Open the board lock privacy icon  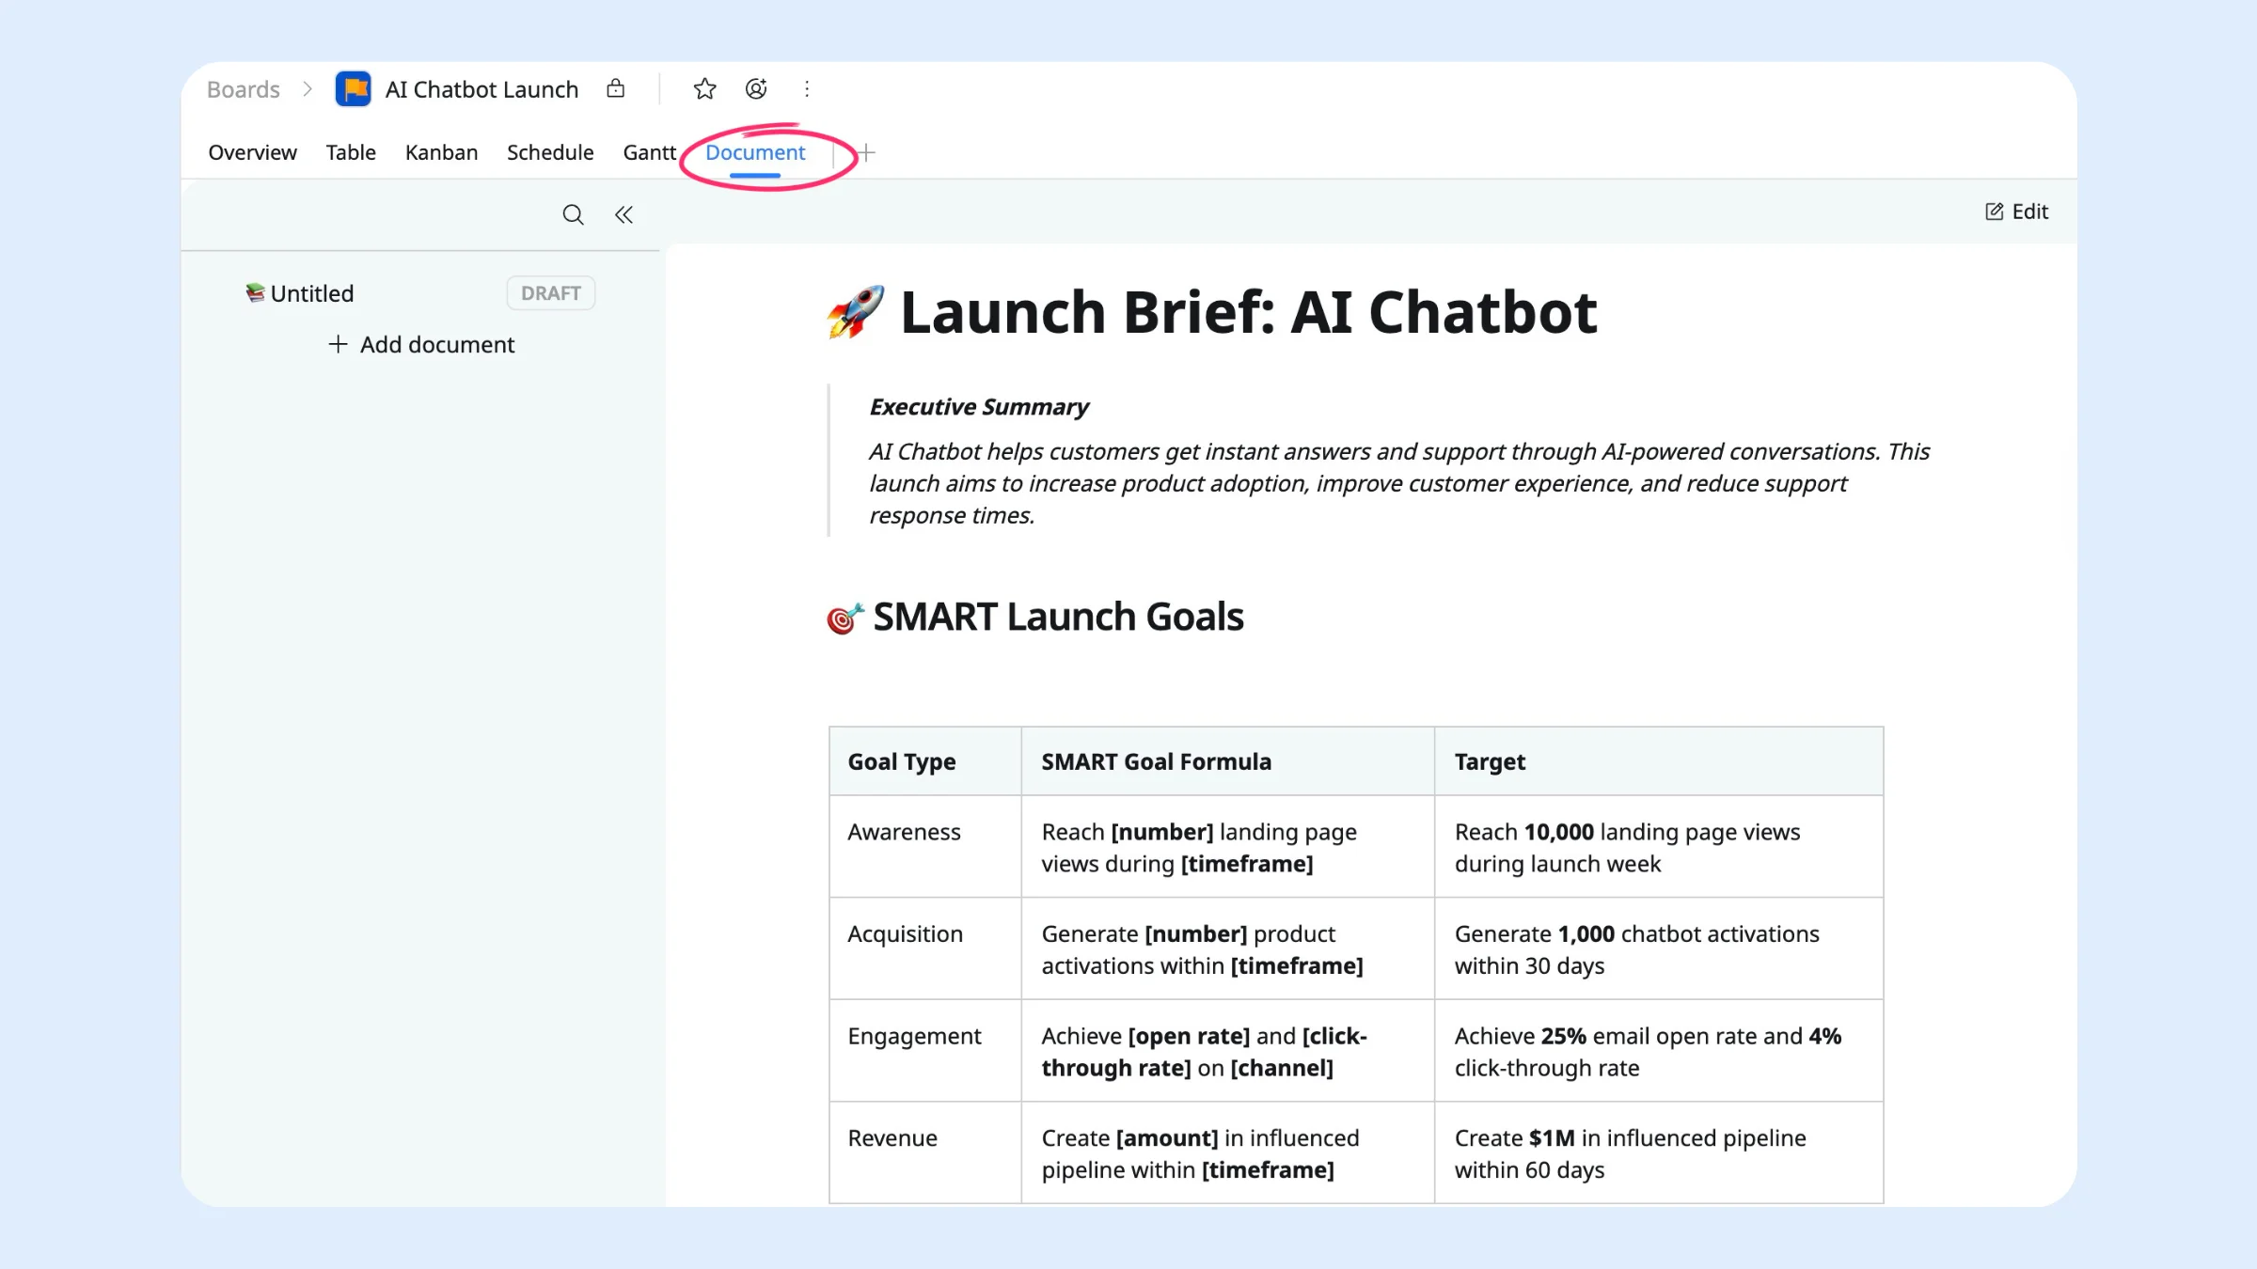(615, 88)
